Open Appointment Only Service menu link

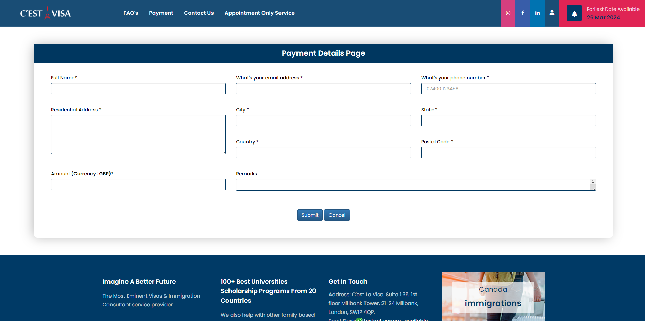(259, 13)
